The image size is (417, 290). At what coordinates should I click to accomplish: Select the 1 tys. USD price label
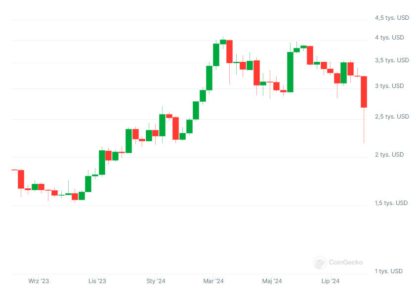click(x=389, y=271)
